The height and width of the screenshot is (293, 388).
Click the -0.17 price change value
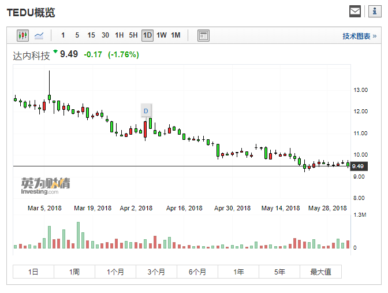point(93,54)
